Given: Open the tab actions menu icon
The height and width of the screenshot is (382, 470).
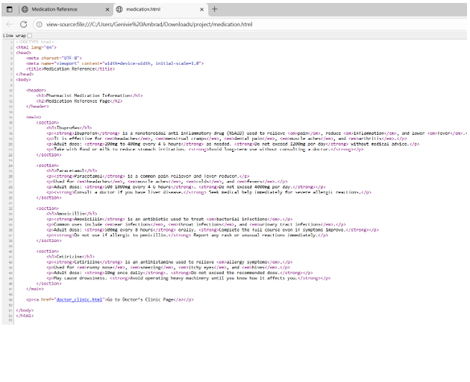Looking at the screenshot, I should [10, 9].
